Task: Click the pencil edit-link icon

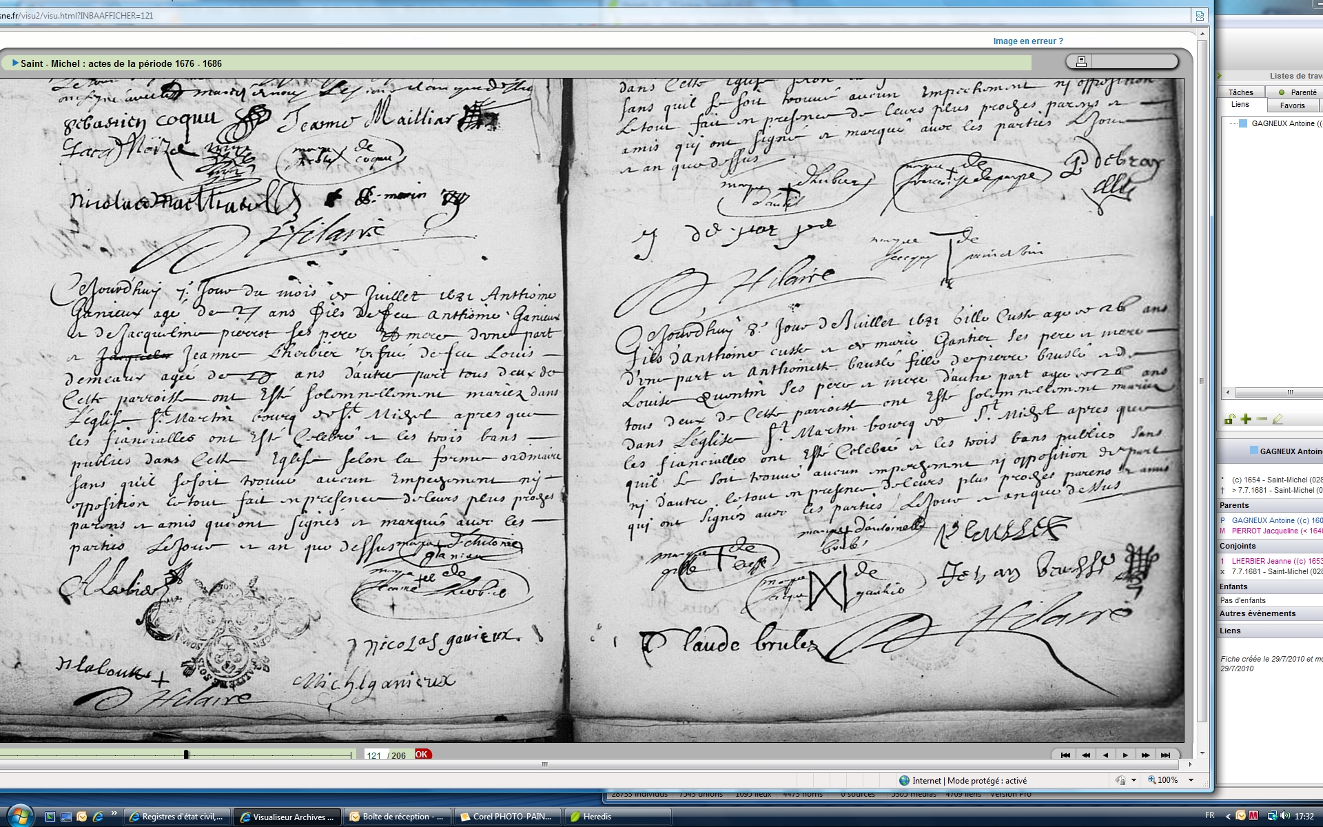Action: [1278, 419]
